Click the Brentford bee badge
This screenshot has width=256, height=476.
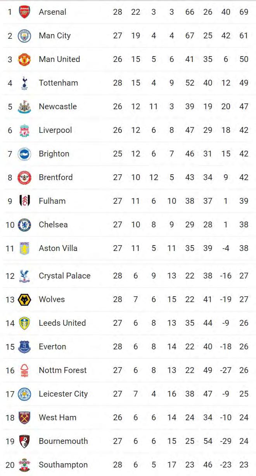24,177
